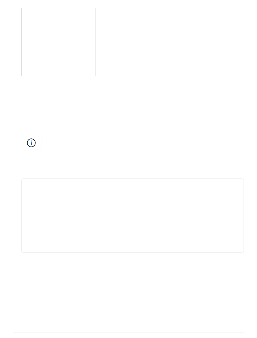Select the empty table header left cell
This screenshot has width=257, height=338.
pos(58,12)
